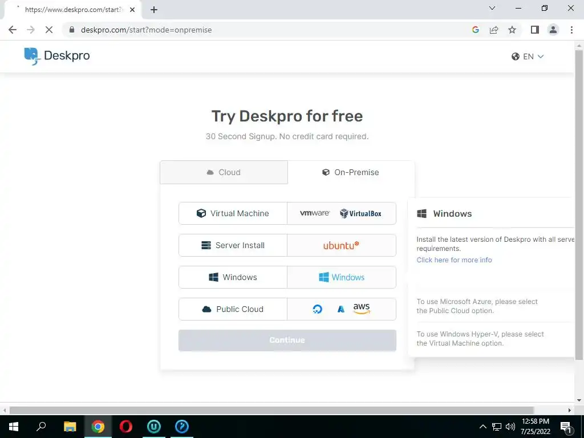
Task: Open the teal U app in taskbar
Action: [x=154, y=427]
